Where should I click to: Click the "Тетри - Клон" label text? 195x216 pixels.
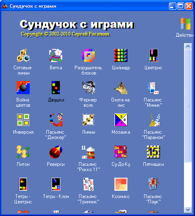[x=56, y=196]
